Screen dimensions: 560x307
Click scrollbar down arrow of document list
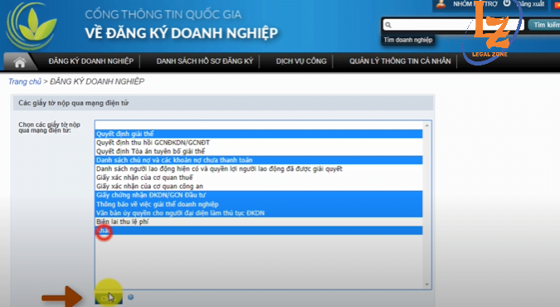(426, 285)
